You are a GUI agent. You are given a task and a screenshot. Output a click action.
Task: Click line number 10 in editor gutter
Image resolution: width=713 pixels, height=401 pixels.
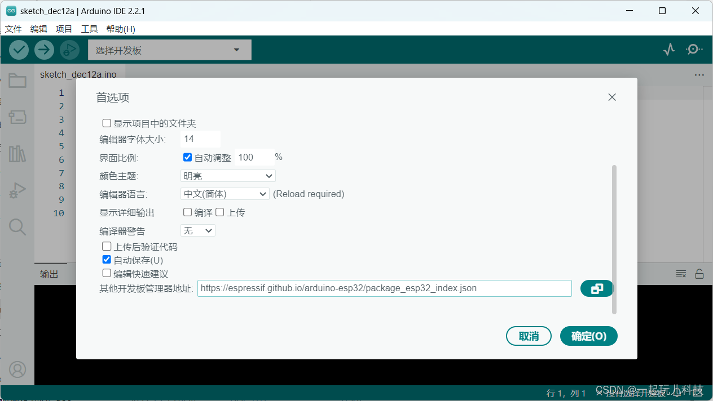pyautogui.click(x=59, y=213)
